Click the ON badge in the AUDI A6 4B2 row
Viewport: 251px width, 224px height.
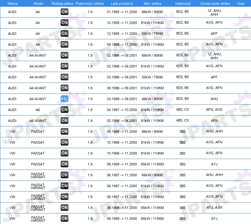coord(65,110)
